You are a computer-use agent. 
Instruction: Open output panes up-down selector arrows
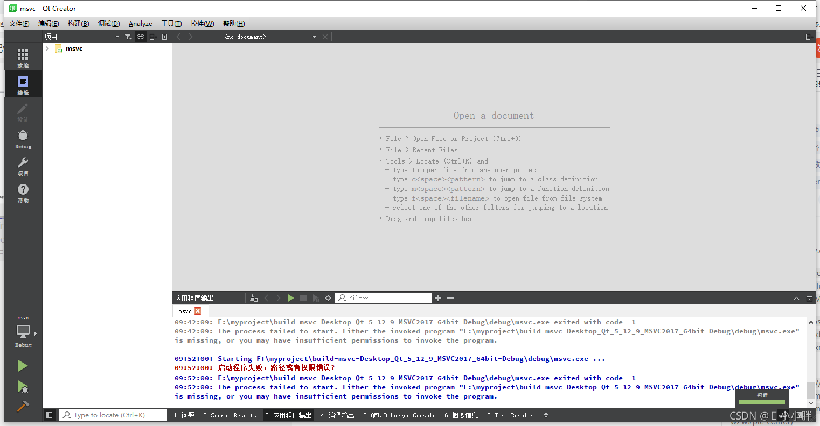pos(546,415)
